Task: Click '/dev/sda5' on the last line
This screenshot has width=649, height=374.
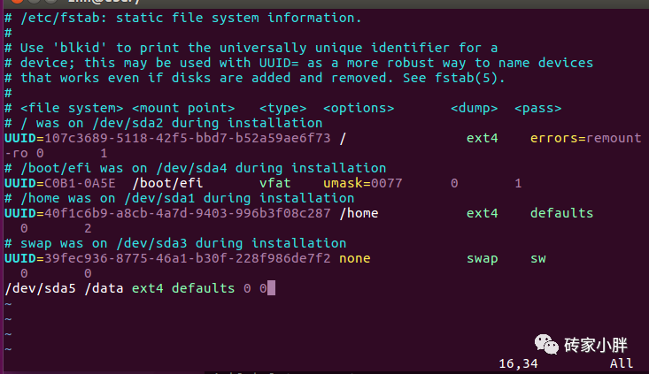Action: point(40,288)
